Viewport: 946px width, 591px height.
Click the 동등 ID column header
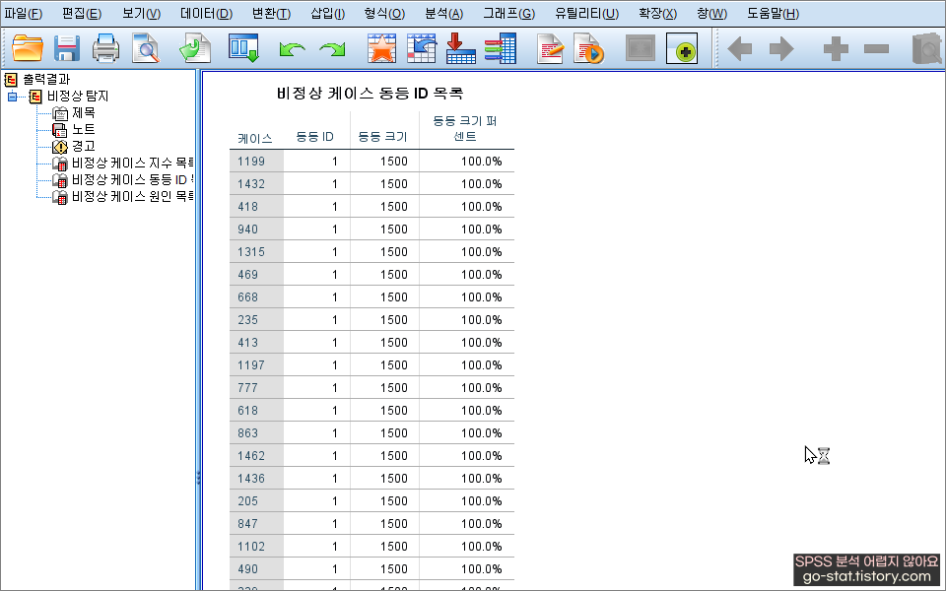(x=314, y=137)
